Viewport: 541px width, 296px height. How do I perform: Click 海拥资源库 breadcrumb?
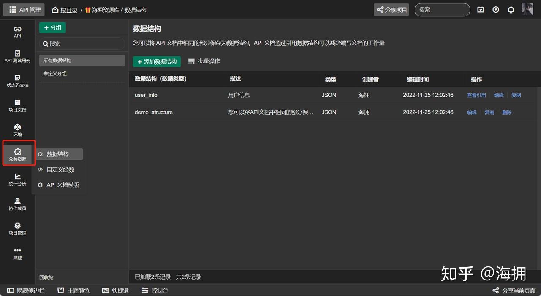102,10
